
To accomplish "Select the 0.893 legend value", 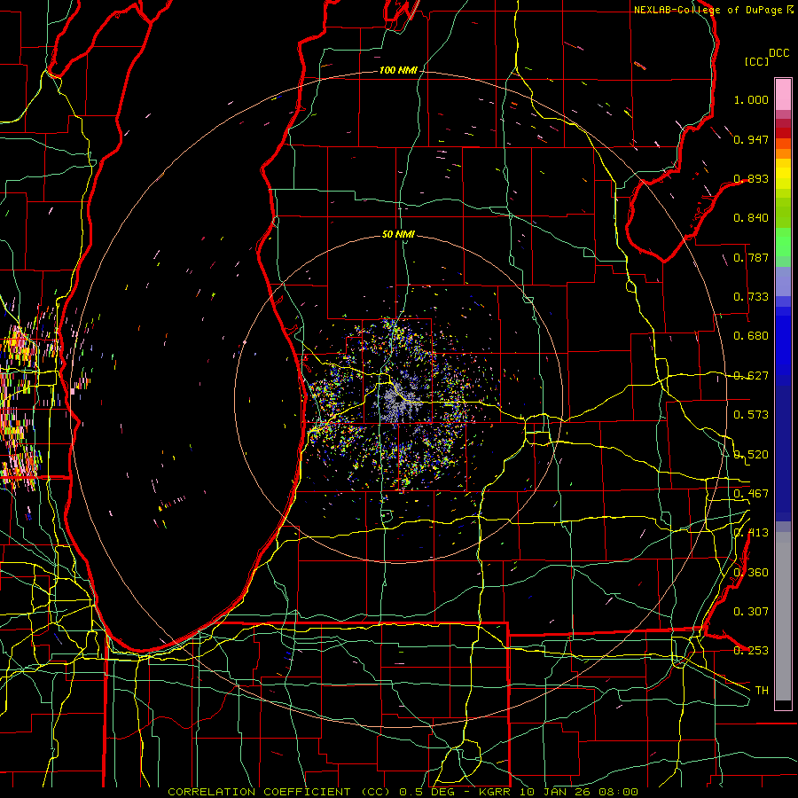I will coord(751,178).
